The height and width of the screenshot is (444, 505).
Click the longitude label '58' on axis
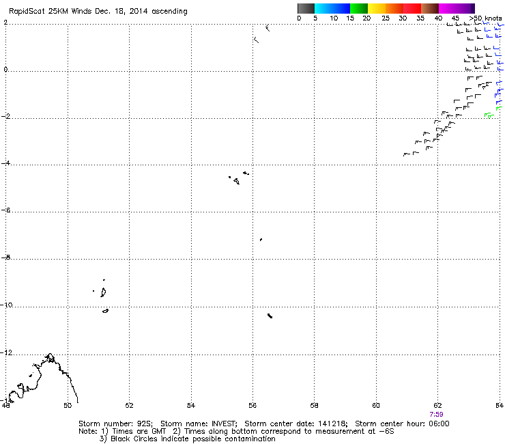coord(315,405)
